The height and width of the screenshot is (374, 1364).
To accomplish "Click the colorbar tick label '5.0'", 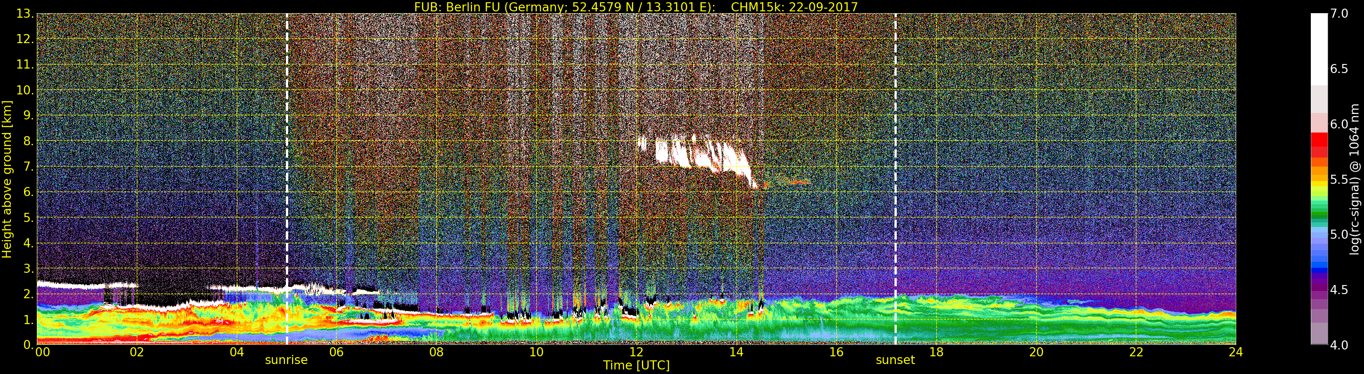I will coord(1339,234).
